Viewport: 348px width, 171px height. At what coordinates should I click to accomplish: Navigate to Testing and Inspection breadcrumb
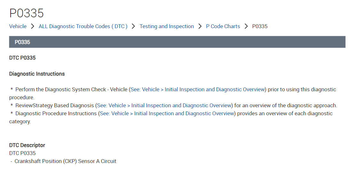coord(167,26)
